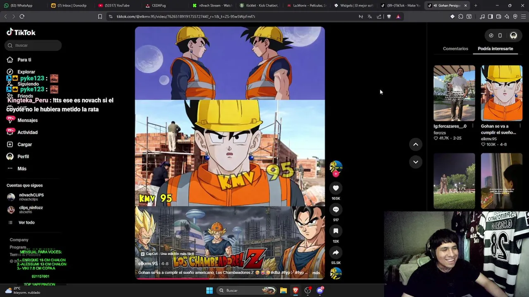The image size is (529, 297).
Task: Open the Windows Start menu
Action: point(209,290)
